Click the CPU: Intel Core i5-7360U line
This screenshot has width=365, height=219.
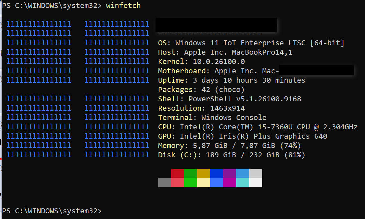coord(258,127)
